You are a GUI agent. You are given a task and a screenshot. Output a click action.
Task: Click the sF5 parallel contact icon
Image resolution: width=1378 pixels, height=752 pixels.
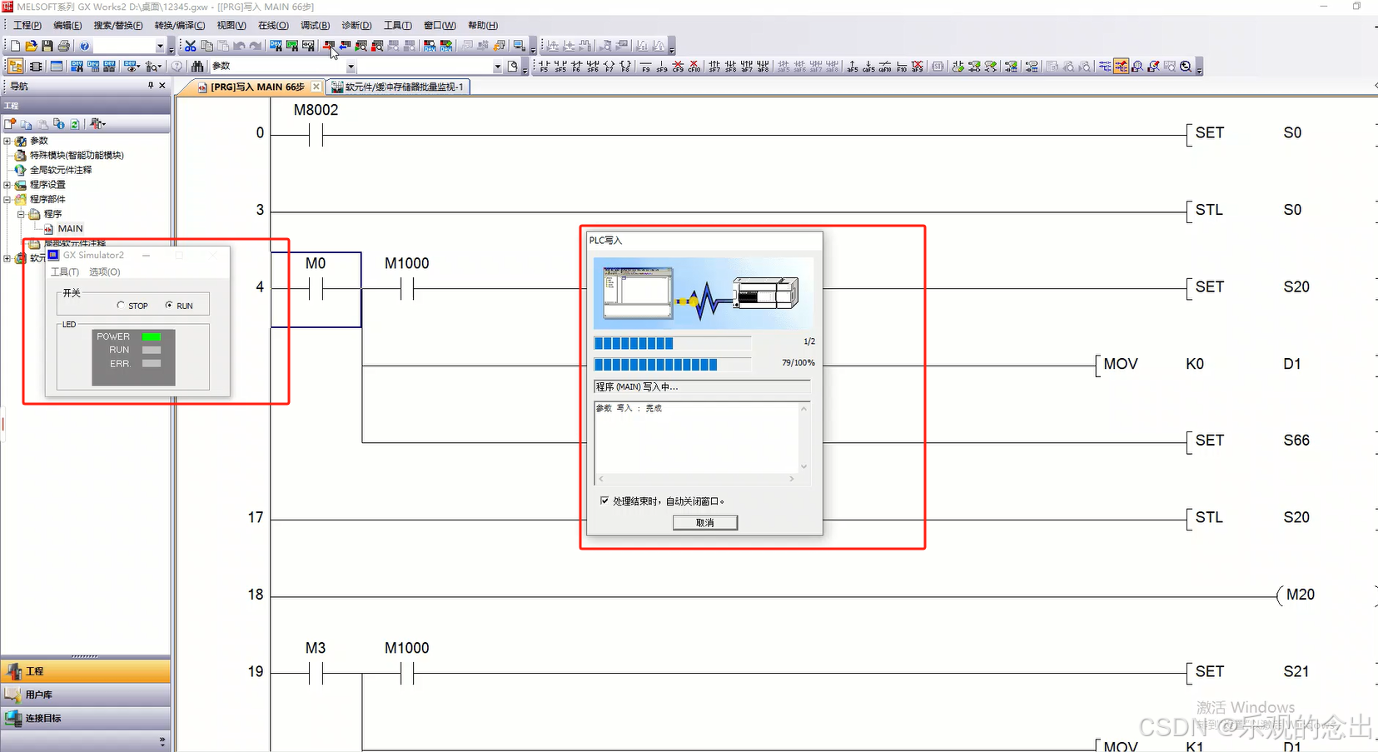point(560,66)
